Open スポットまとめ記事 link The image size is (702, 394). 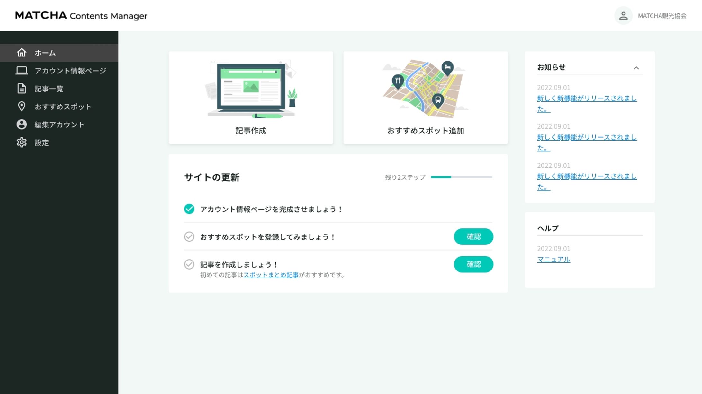271,275
